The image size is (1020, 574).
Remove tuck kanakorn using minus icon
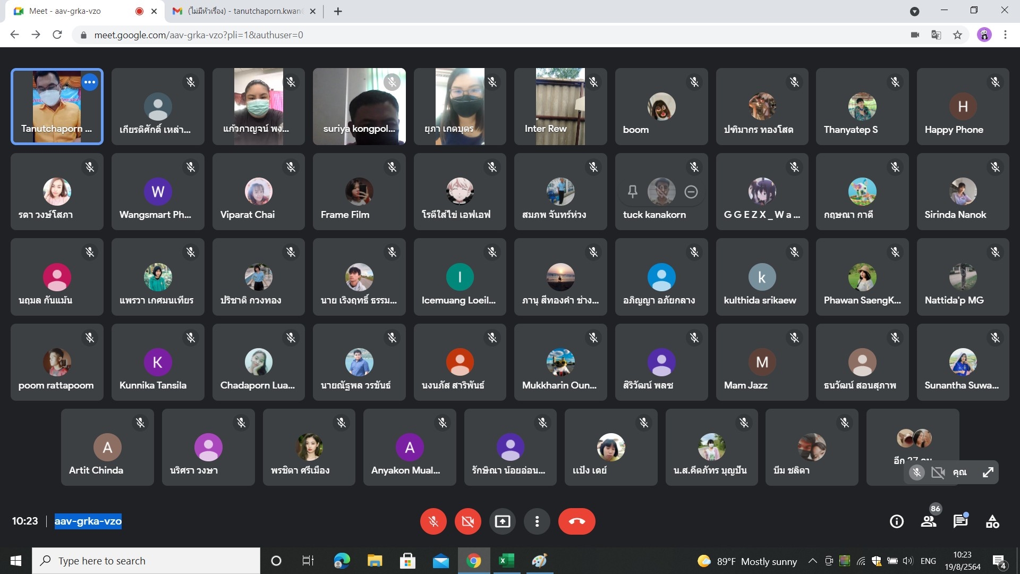[691, 192]
